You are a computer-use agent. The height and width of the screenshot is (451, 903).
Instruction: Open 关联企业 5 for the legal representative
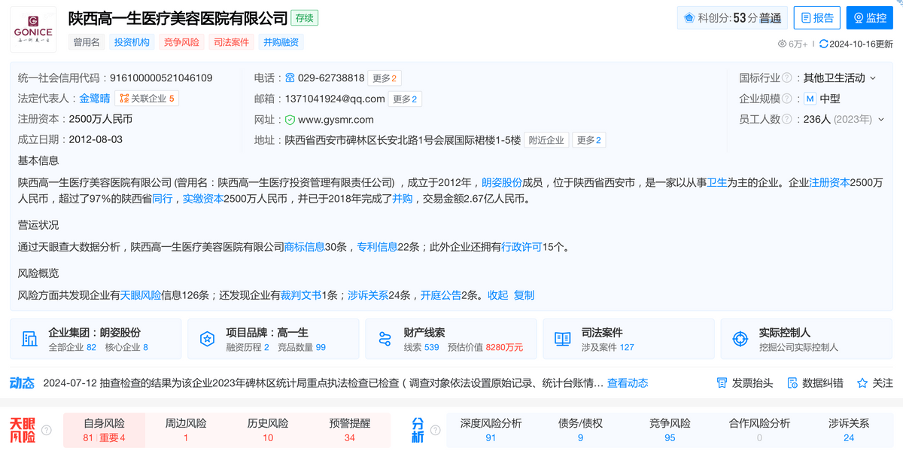point(147,99)
